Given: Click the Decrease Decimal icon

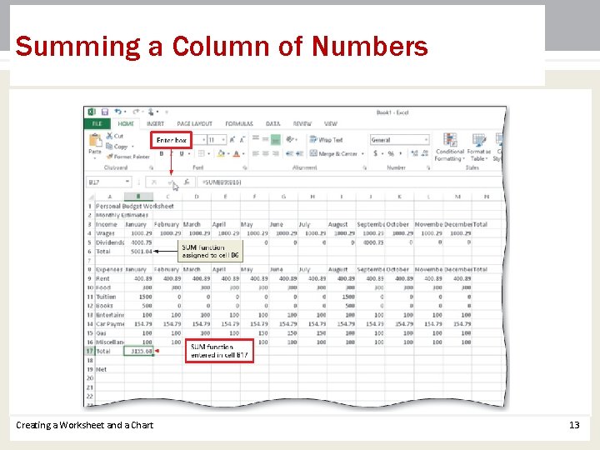Looking at the screenshot, I should (x=425, y=153).
